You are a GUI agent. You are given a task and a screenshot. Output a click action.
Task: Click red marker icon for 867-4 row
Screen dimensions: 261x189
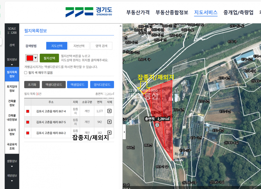(28, 111)
